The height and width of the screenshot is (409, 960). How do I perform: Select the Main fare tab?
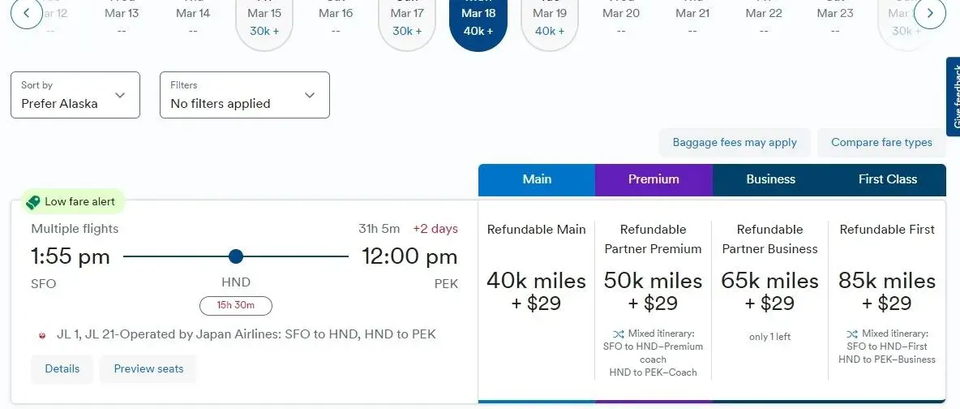pos(537,179)
